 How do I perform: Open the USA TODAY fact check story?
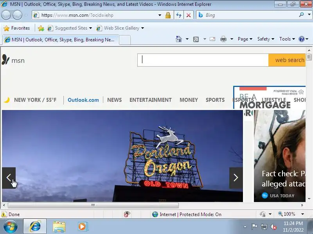(280, 156)
